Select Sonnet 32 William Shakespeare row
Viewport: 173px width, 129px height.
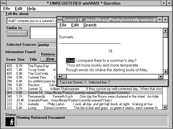[84, 89]
